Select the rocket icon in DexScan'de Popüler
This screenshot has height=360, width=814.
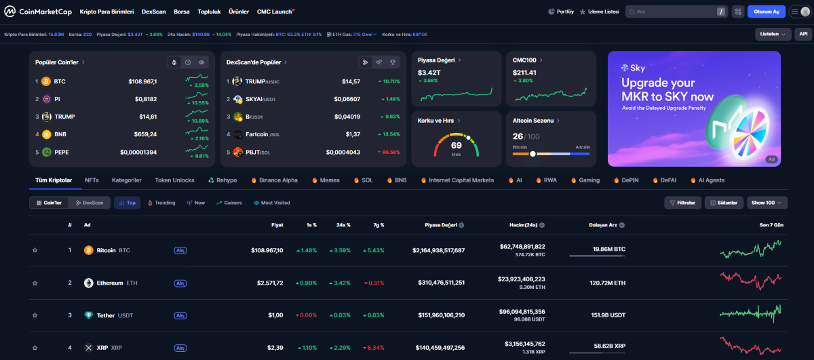tap(379, 62)
